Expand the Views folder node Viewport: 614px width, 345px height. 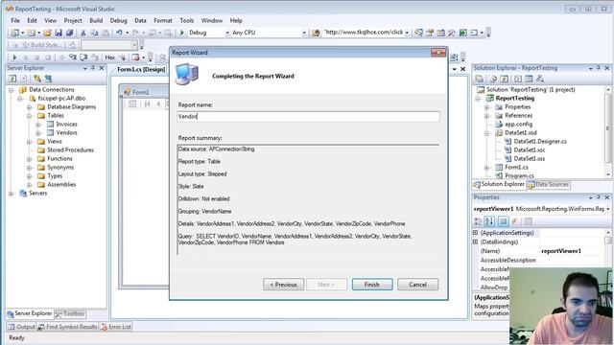30,142
